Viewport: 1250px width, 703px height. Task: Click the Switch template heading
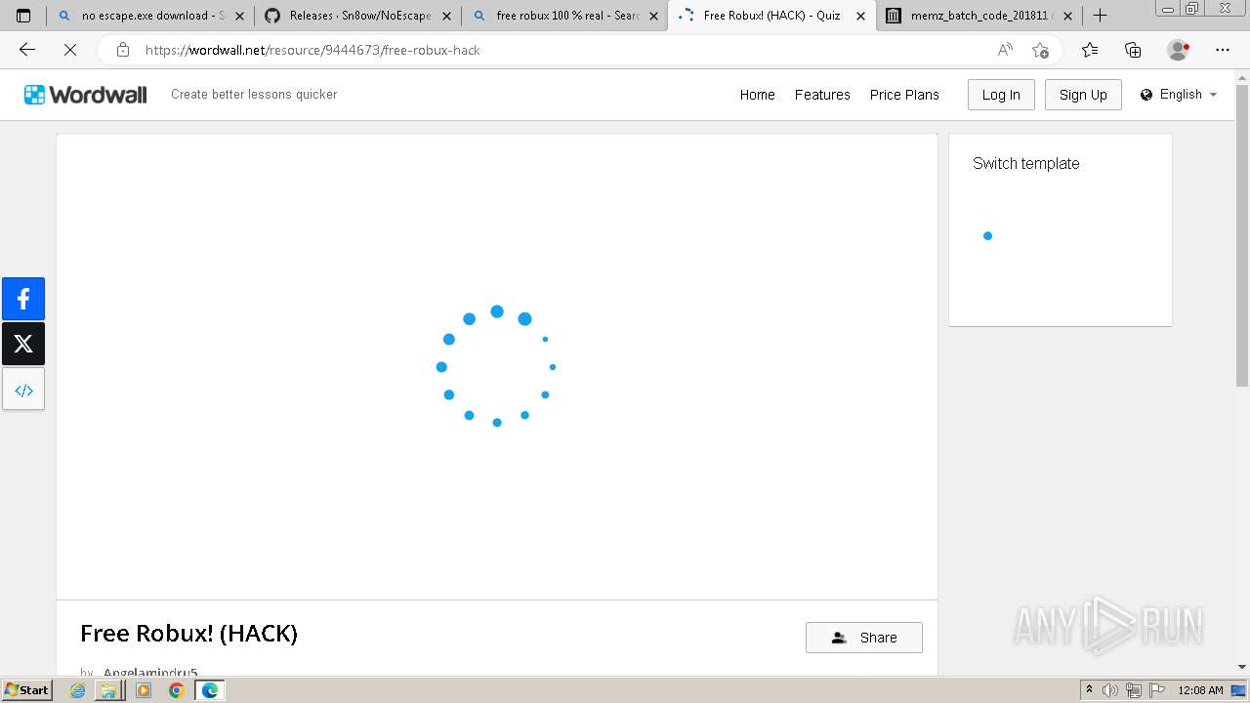pyautogui.click(x=1025, y=163)
